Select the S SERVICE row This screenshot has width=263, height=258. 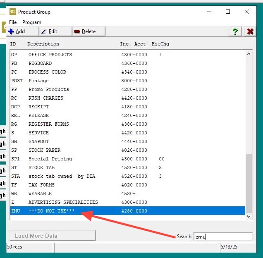(127, 133)
